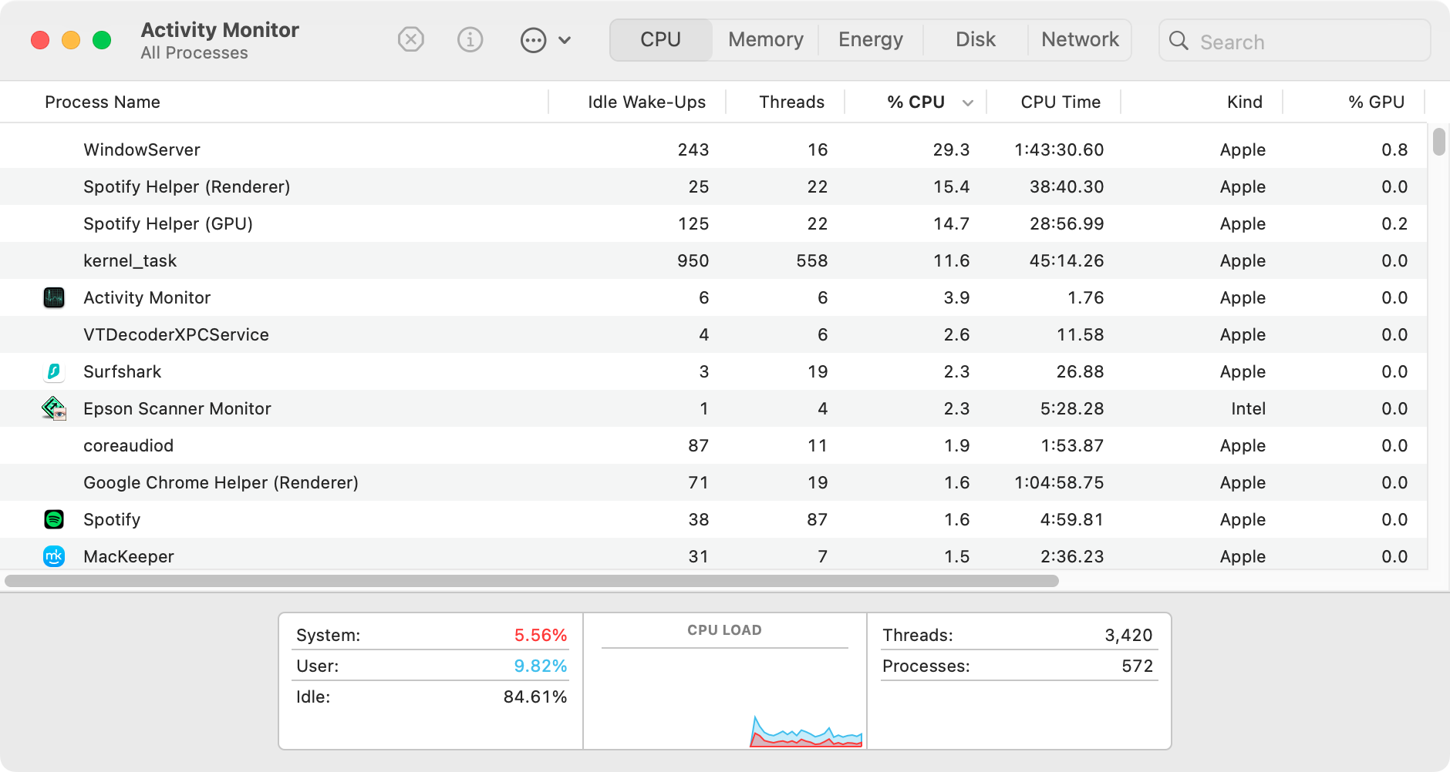Click the Epson Scanner Monitor icon
The height and width of the screenshot is (772, 1450).
coord(53,408)
